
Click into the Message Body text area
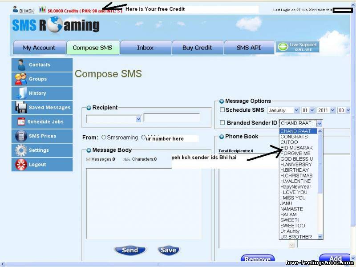click(x=144, y=203)
